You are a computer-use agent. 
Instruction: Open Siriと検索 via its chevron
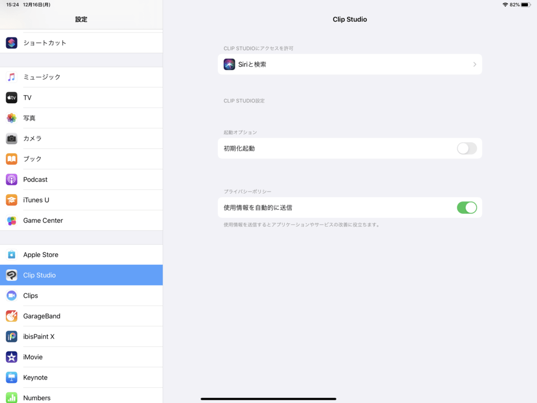[475, 64]
